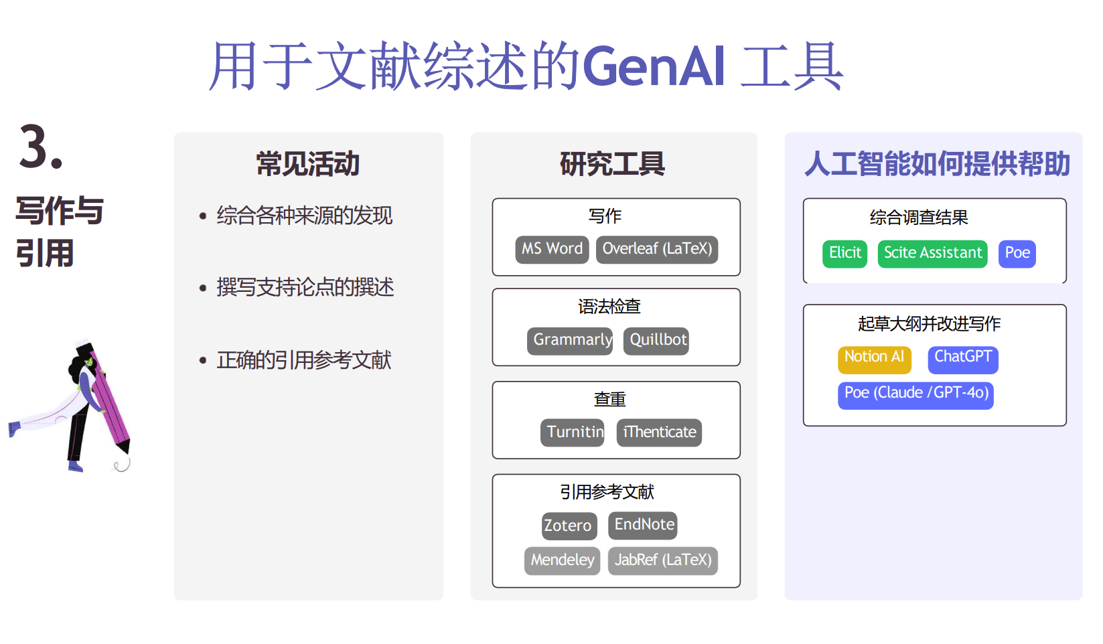
Task: Click the bullet 撰写支持论点的撰述
Action: (305, 287)
